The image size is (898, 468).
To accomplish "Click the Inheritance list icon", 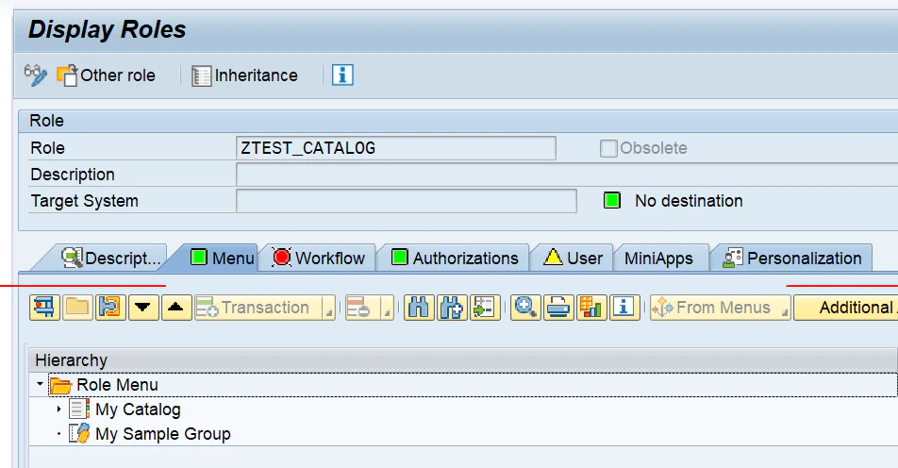I will (202, 76).
